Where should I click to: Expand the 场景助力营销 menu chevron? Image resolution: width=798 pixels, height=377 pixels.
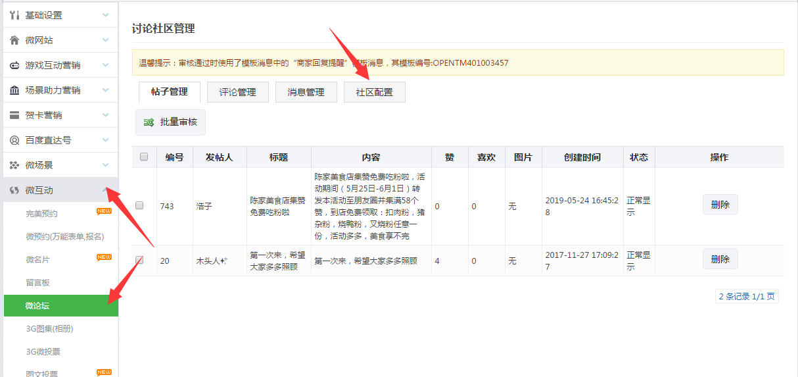tap(105, 90)
